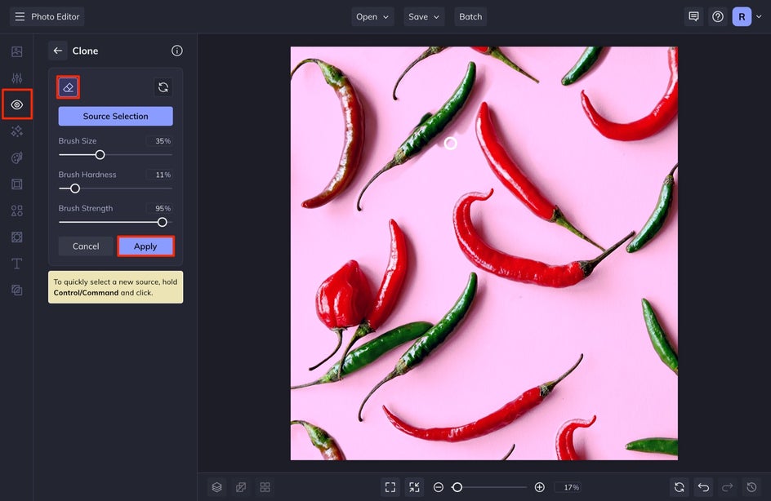Click the Source Selection button
771x501 pixels.
tap(115, 117)
